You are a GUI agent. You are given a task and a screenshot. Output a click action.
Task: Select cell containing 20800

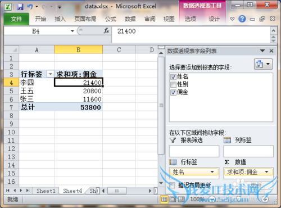(79, 91)
